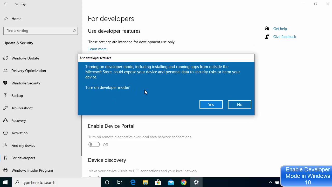Open the Mail app from taskbar
Image resolution: width=332 pixels, height=187 pixels.
pyautogui.click(x=171, y=182)
